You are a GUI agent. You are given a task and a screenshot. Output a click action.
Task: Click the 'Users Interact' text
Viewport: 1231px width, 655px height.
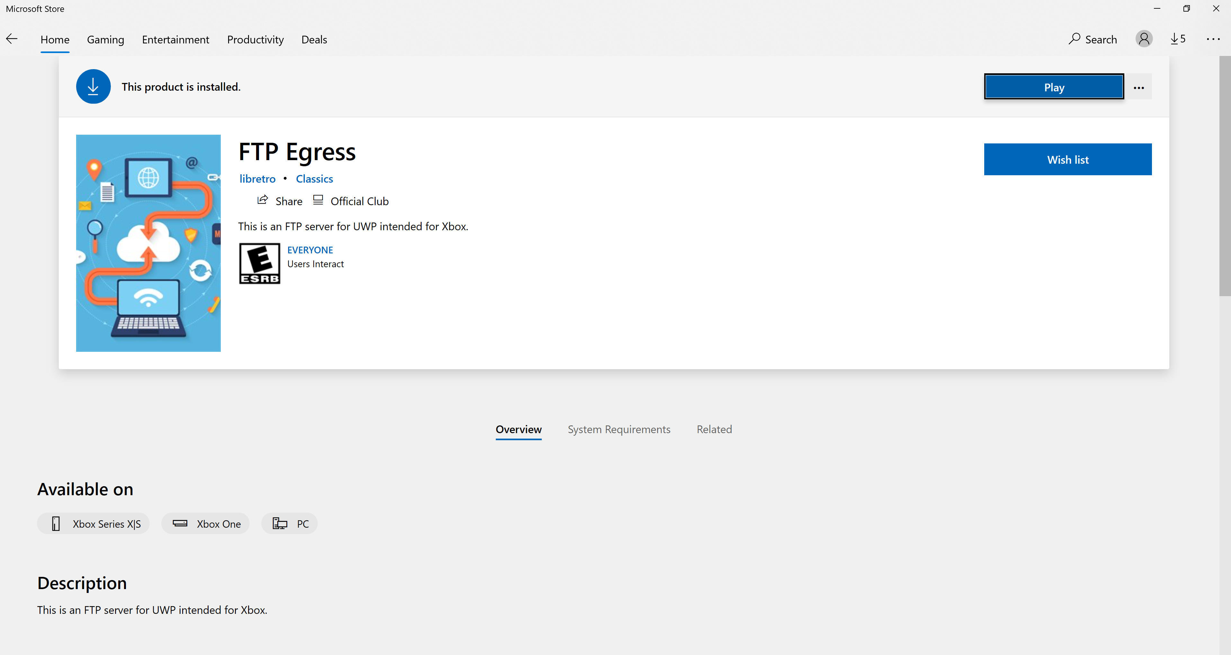coord(316,264)
